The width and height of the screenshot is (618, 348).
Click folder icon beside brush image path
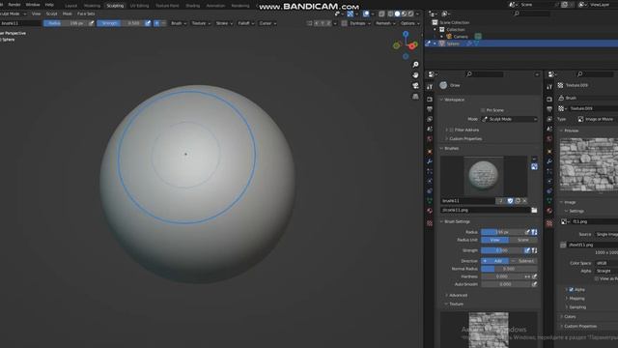(x=534, y=211)
